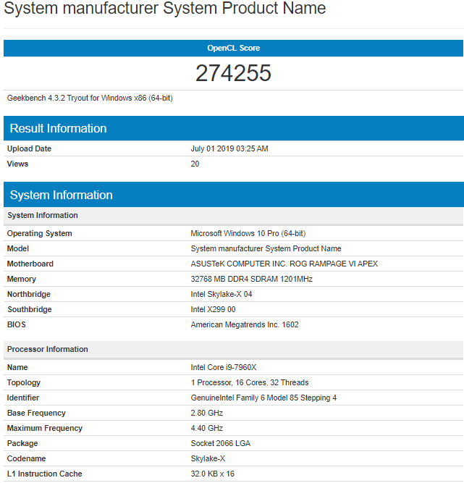Select '32768 MB DDR4 SDRAM 1201MHz' value

pyautogui.click(x=252, y=279)
